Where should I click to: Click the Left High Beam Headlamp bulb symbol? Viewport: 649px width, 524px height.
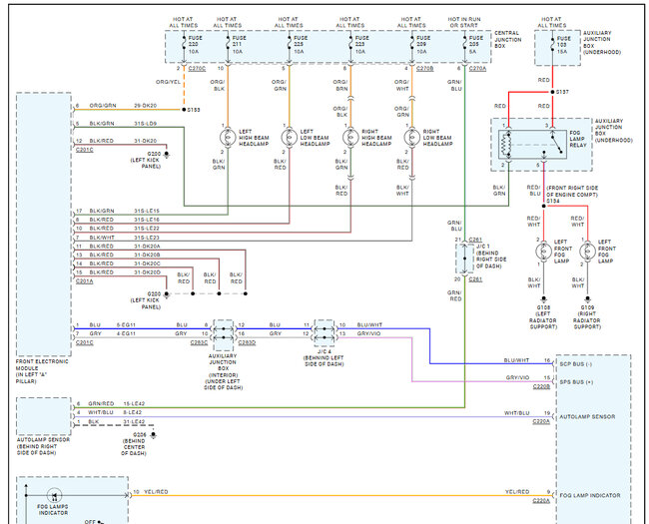228,137
